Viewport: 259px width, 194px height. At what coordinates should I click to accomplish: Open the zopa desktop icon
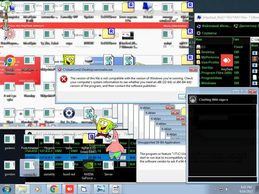tap(69, 37)
